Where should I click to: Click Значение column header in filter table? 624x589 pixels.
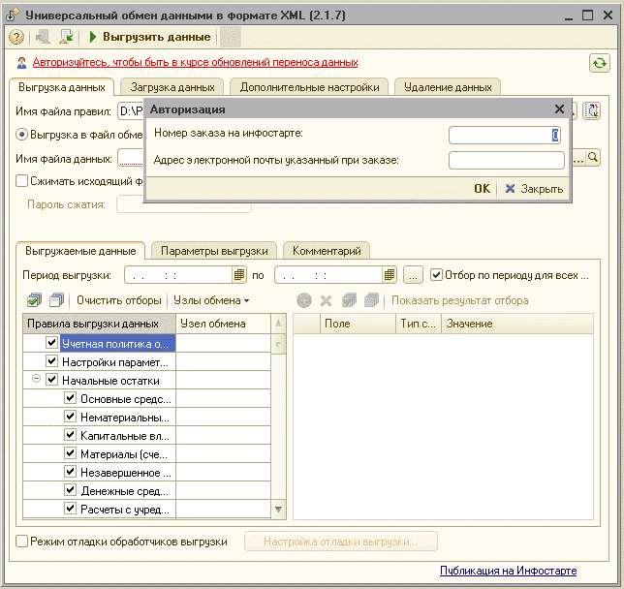click(517, 324)
